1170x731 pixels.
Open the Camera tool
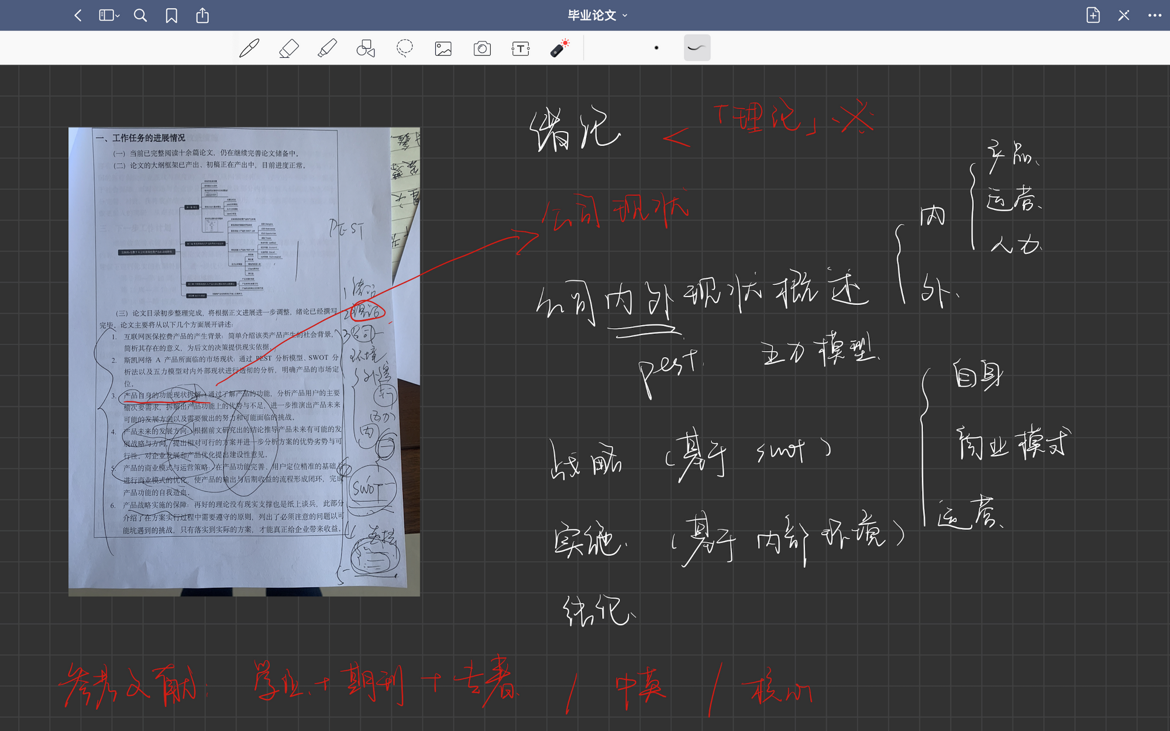click(482, 48)
